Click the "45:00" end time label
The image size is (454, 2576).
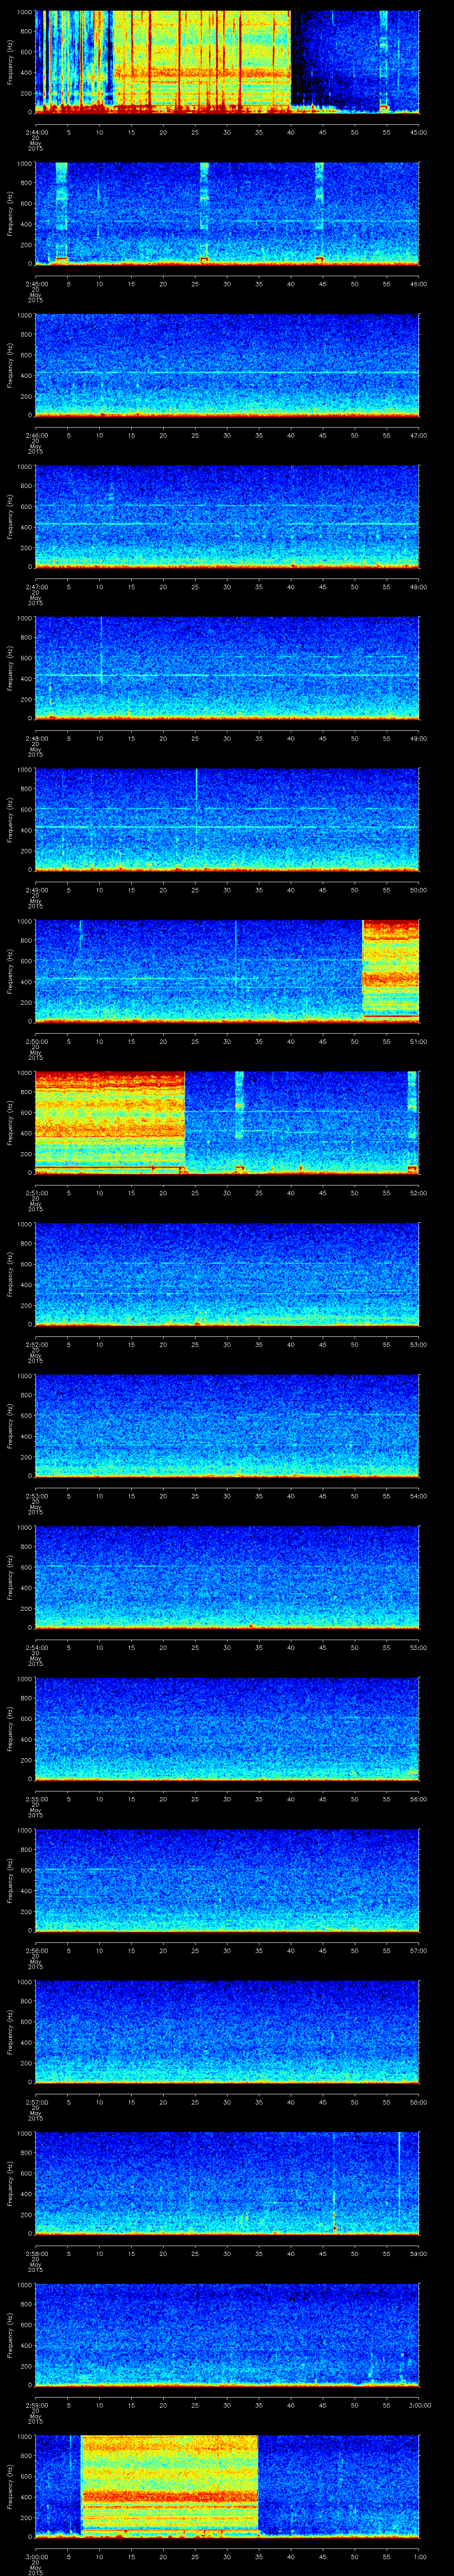pyautogui.click(x=419, y=132)
